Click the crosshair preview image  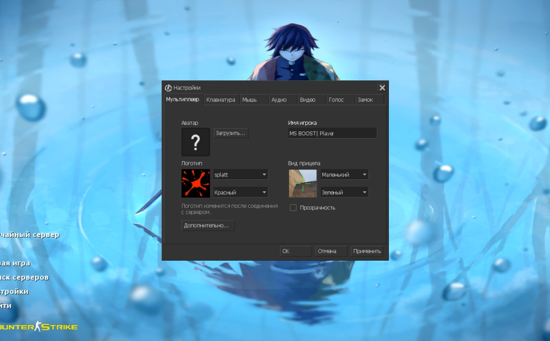(x=302, y=184)
